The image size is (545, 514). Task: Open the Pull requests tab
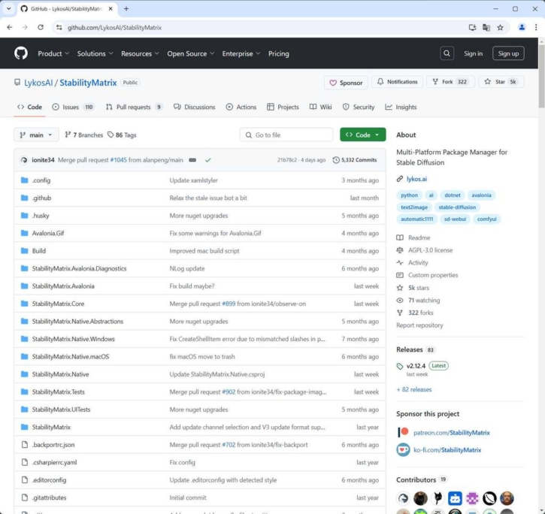point(134,107)
